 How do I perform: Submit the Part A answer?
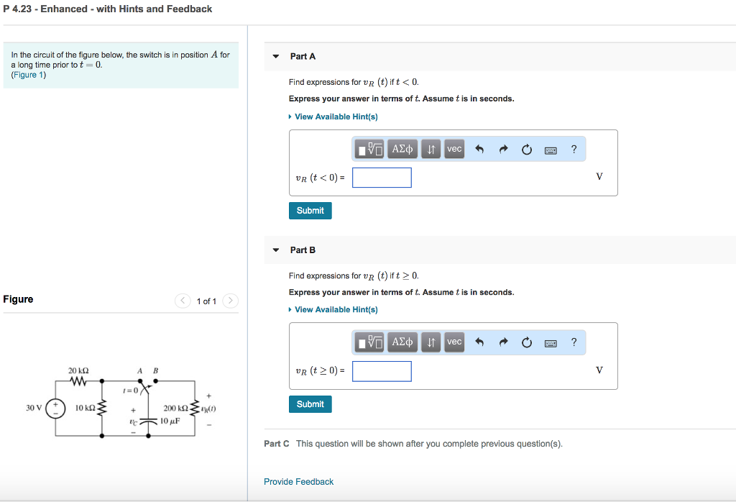tap(310, 210)
